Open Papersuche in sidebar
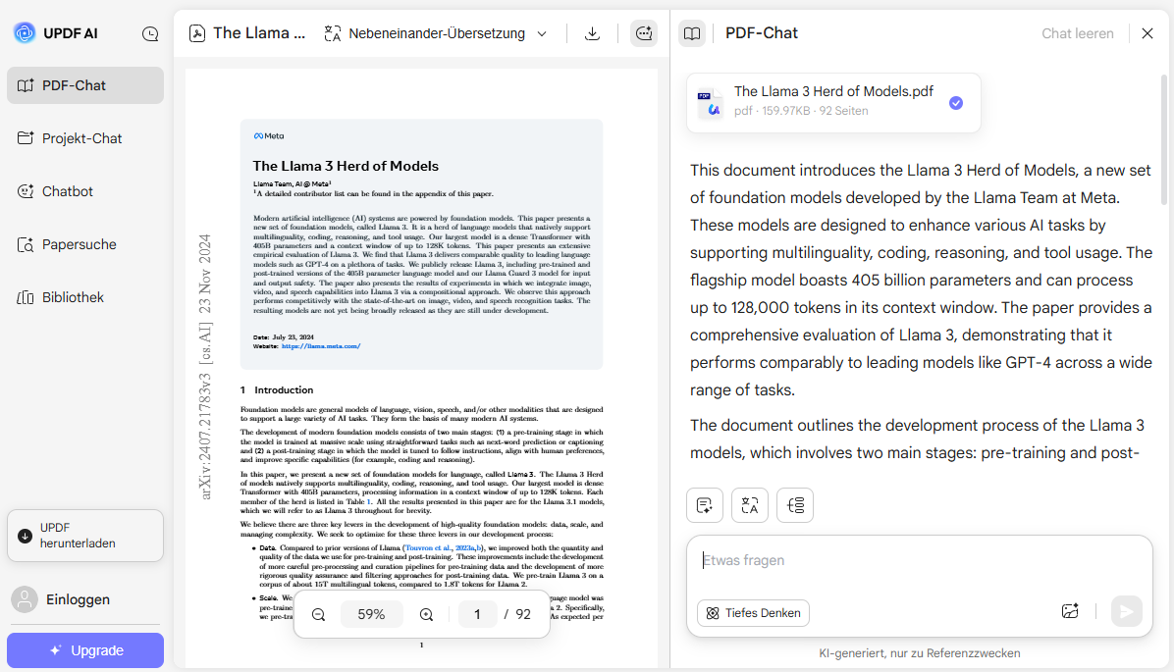The width and height of the screenshot is (1174, 672). coord(85,244)
